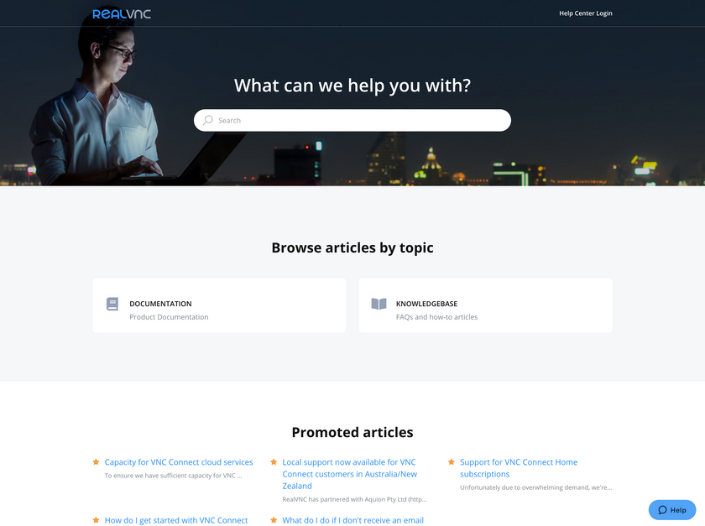
Task: Type in the Search input field
Action: 361,120
